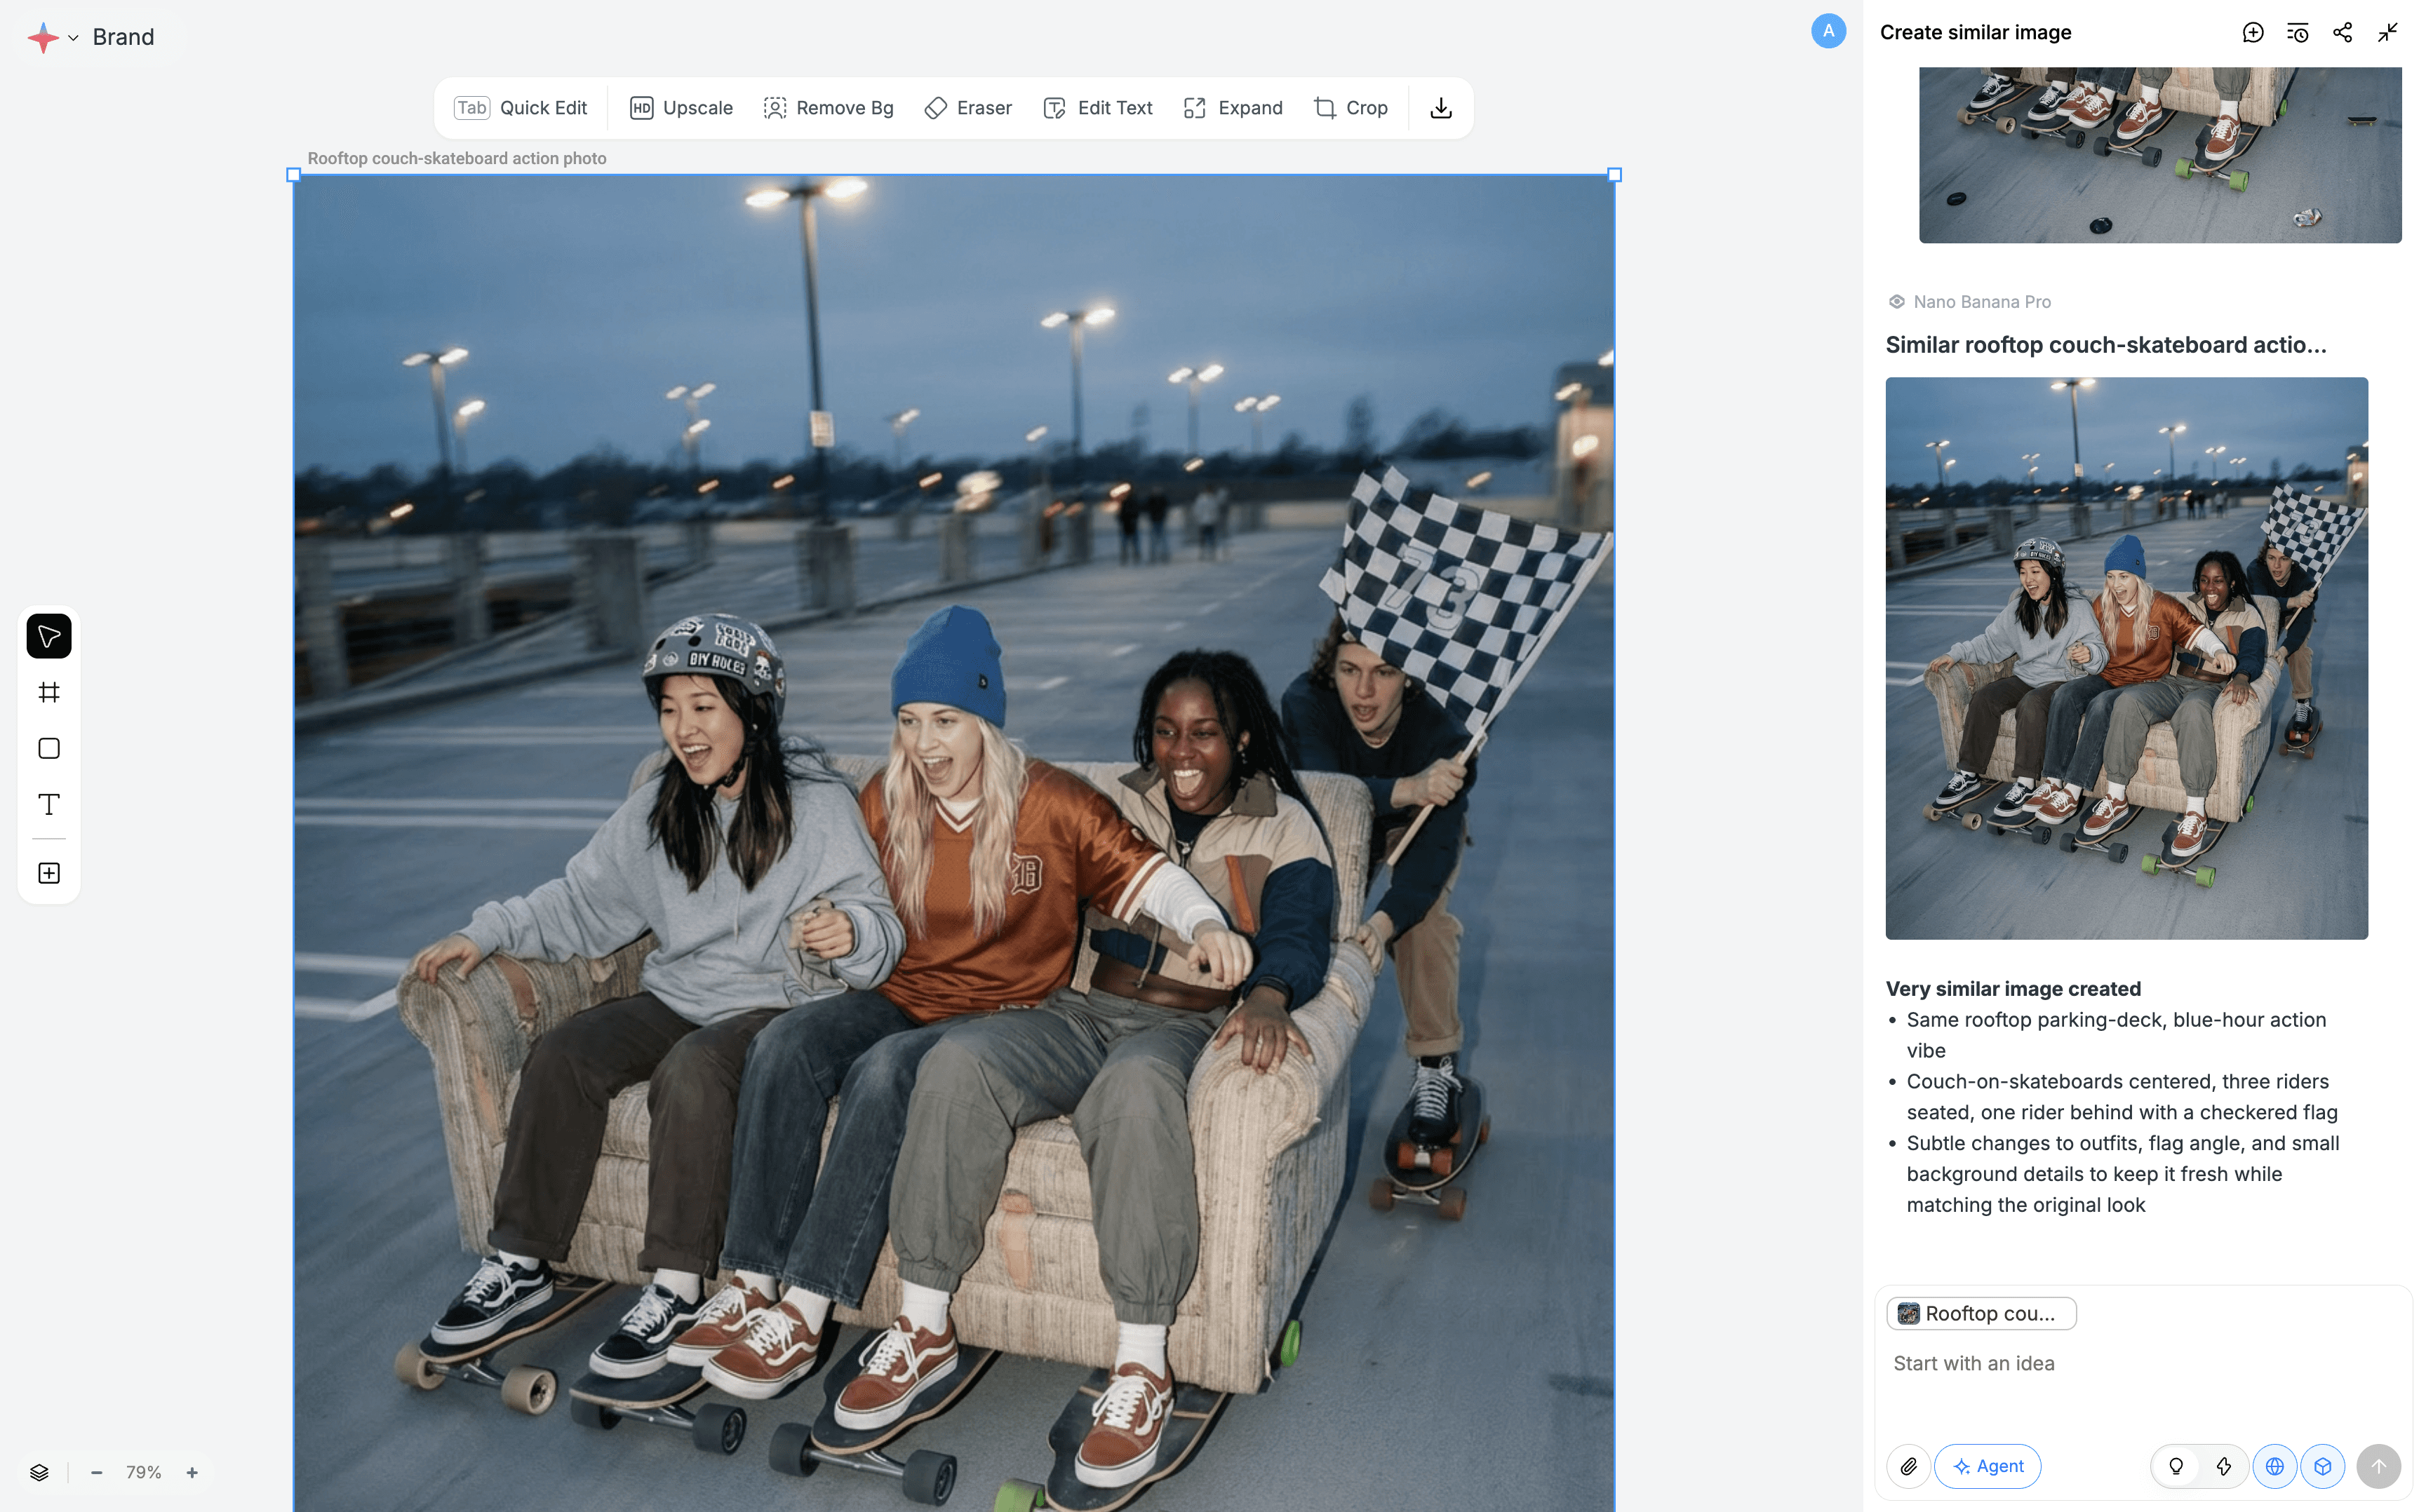Choose Remove Bg in image toolbar
The height and width of the screenshot is (1512, 2419).
tap(829, 108)
